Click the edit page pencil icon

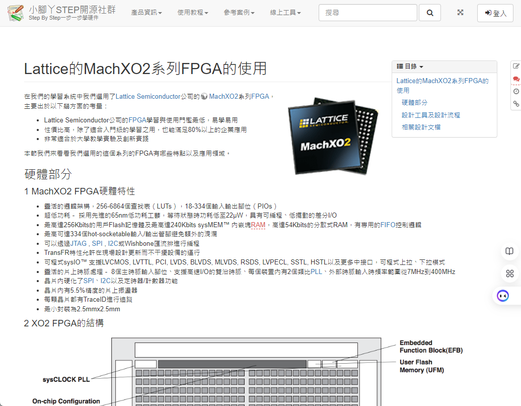click(516, 66)
